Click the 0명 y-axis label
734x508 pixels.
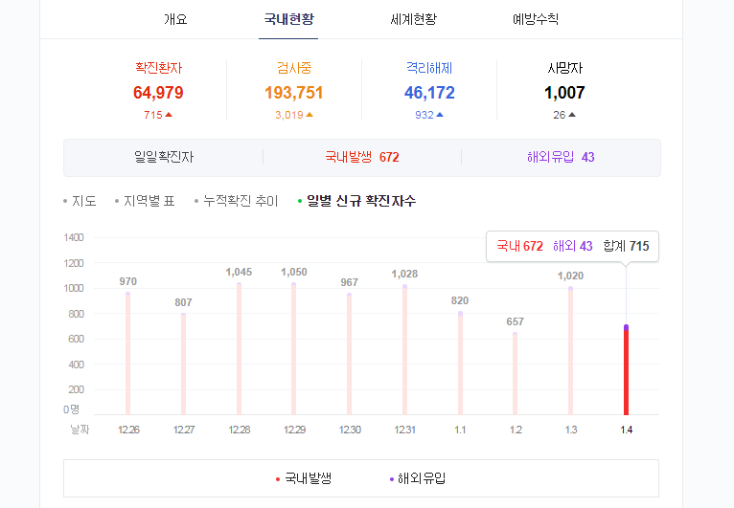tap(71, 409)
